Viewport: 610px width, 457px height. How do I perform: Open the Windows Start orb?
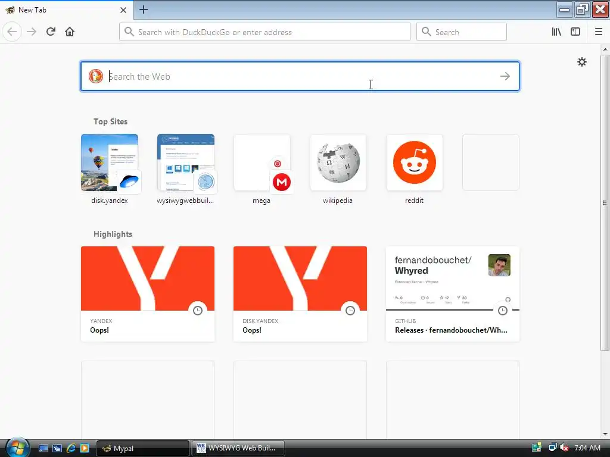pos(17,447)
